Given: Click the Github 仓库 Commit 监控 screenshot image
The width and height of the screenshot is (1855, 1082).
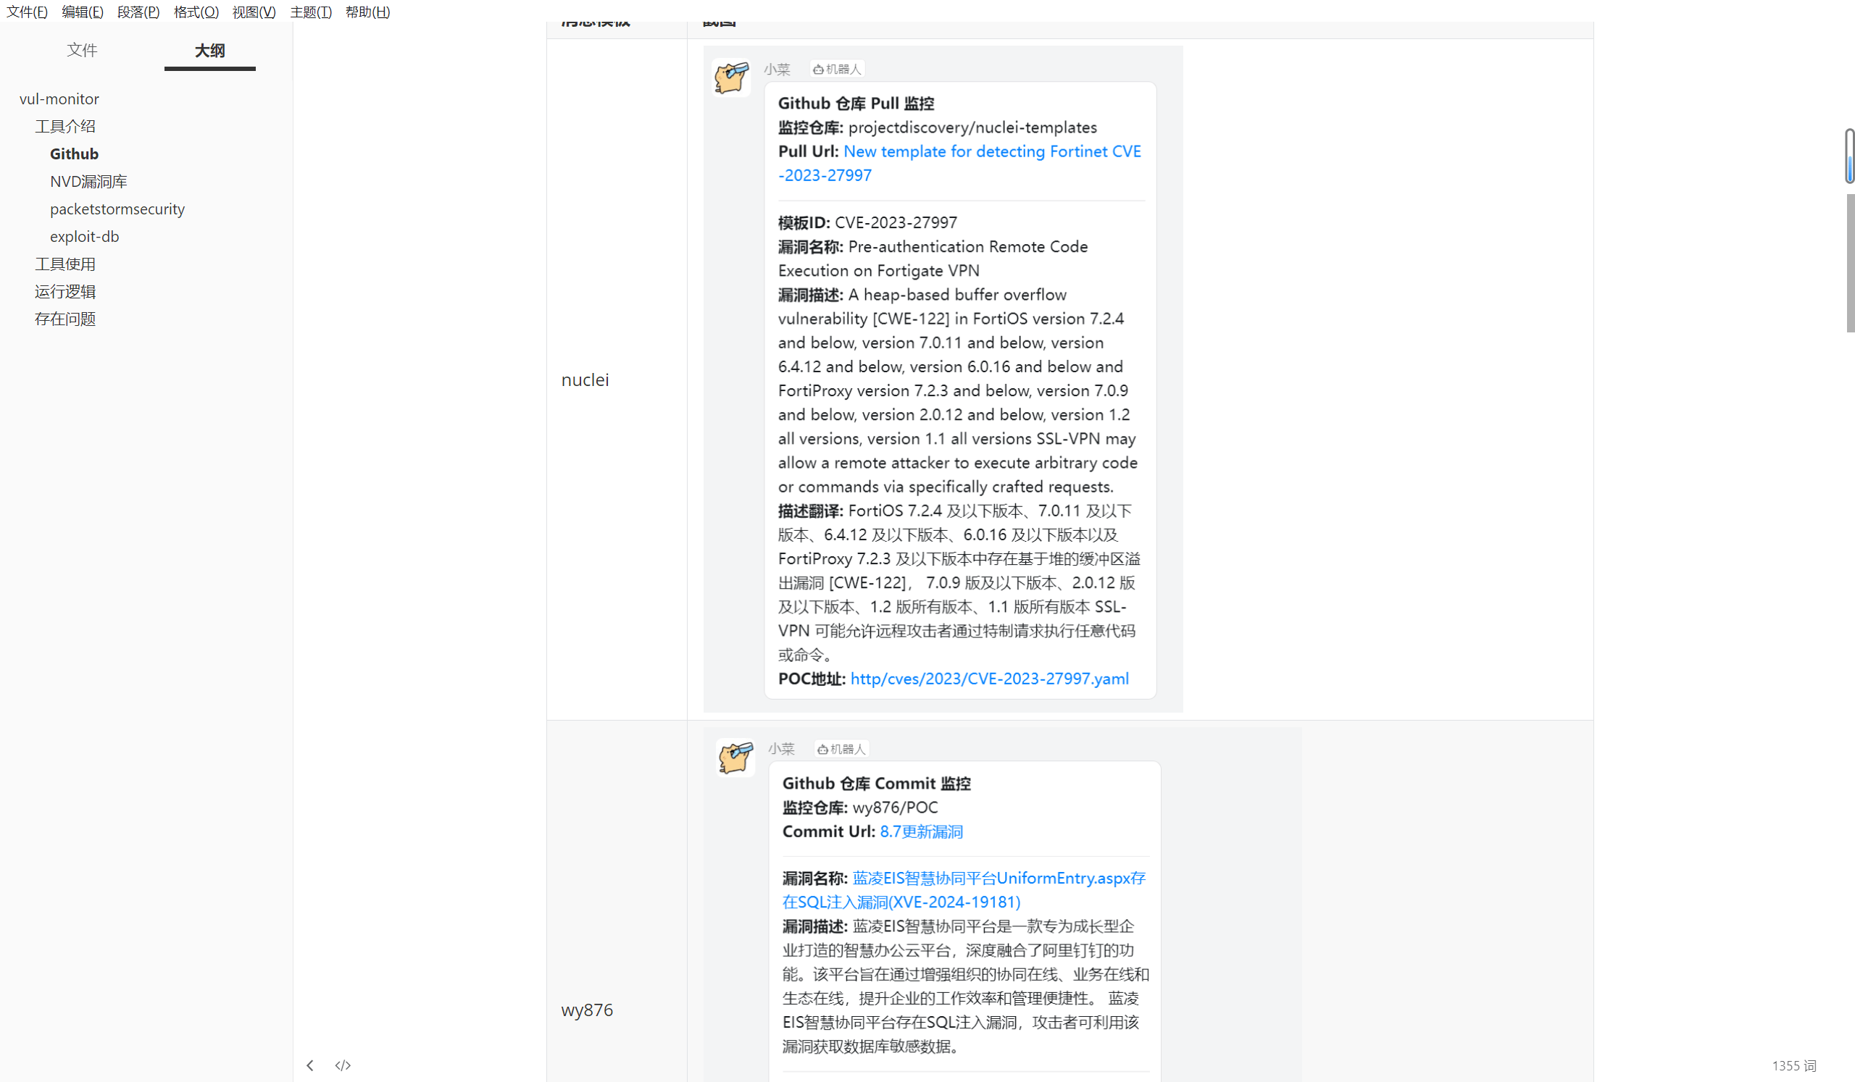Looking at the screenshot, I should tap(1002, 904).
